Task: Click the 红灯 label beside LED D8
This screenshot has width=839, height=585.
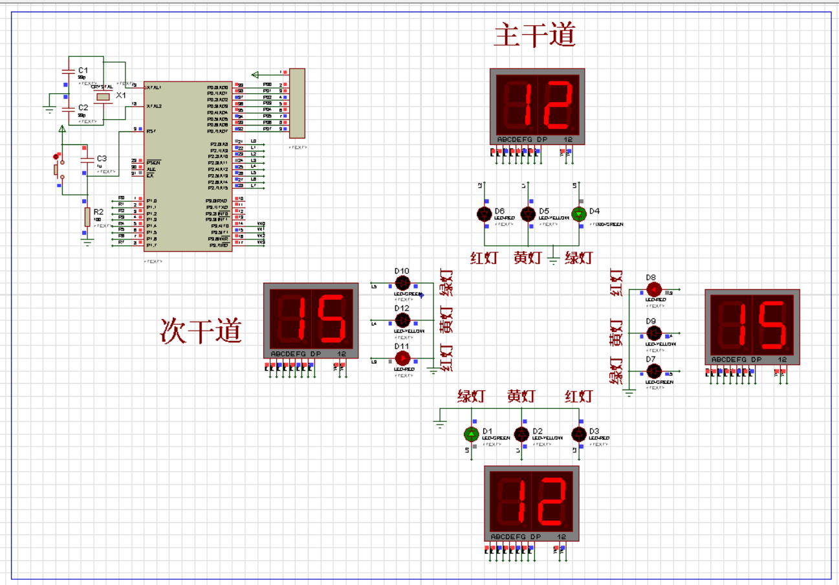Action: point(618,284)
